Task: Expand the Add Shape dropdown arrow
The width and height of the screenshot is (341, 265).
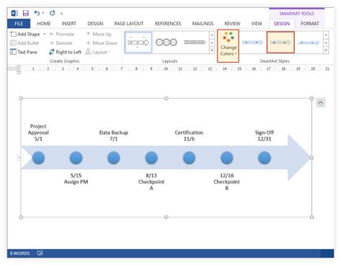Action: 45,34
